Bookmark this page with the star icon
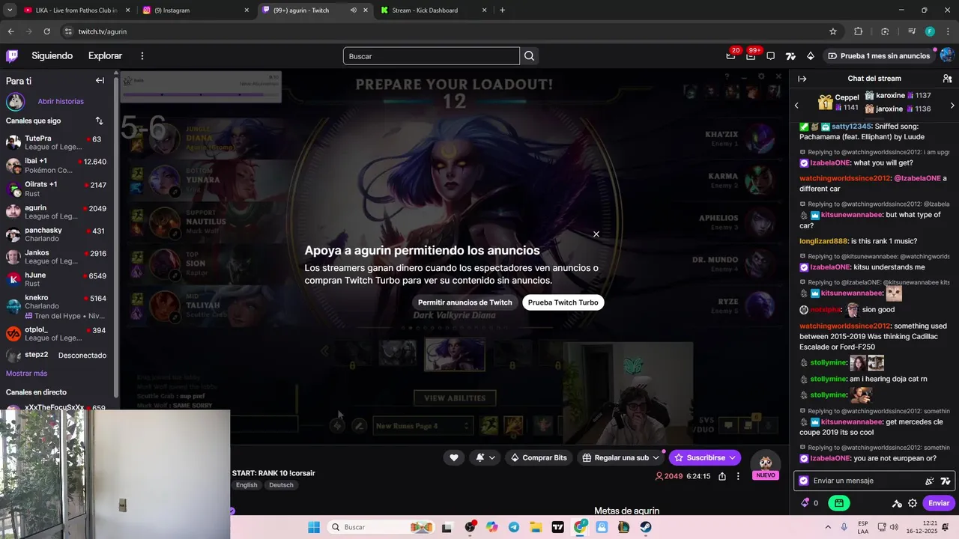This screenshot has width=959, height=539. 832,31
